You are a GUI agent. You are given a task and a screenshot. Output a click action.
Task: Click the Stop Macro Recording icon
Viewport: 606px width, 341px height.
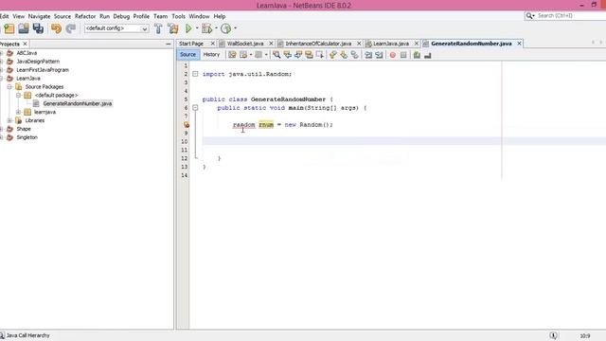click(x=403, y=55)
